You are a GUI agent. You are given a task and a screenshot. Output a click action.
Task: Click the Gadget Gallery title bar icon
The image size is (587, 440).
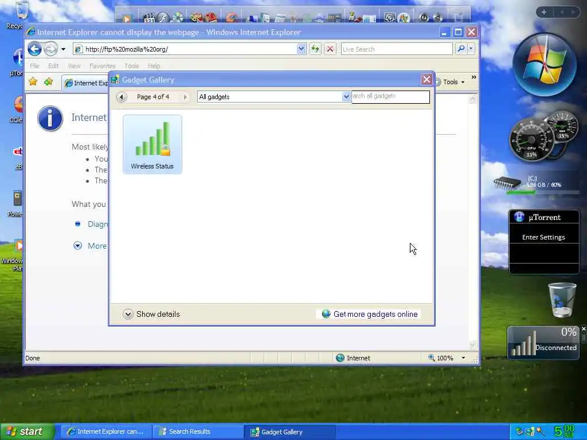(115, 80)
